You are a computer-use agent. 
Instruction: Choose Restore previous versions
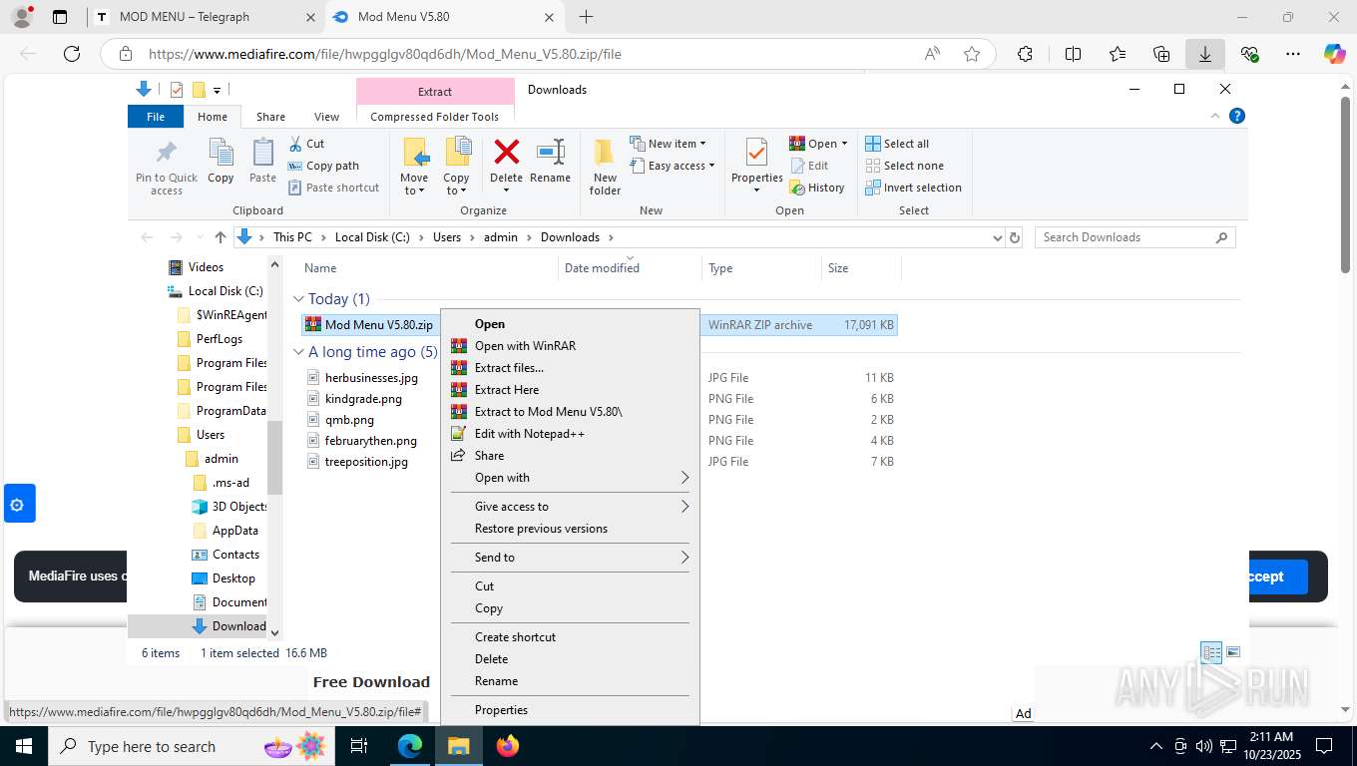pos(570,529)
